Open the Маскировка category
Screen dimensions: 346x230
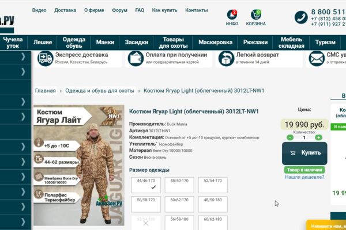point(215,42)
